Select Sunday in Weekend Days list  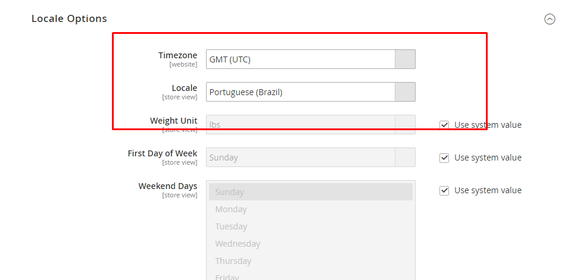pyautogui.click(x=310, y=192)
